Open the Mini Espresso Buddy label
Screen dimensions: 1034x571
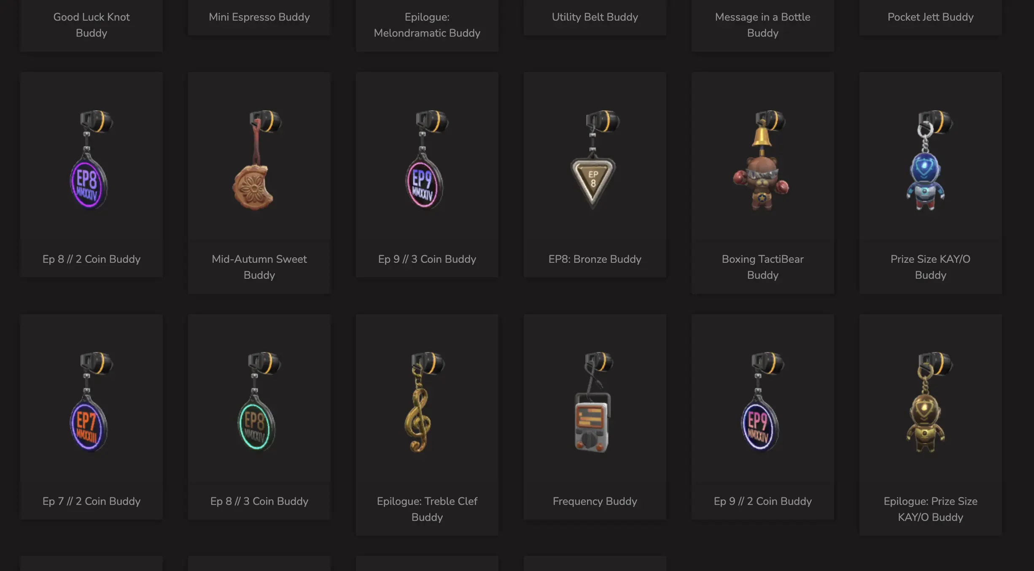259,17
